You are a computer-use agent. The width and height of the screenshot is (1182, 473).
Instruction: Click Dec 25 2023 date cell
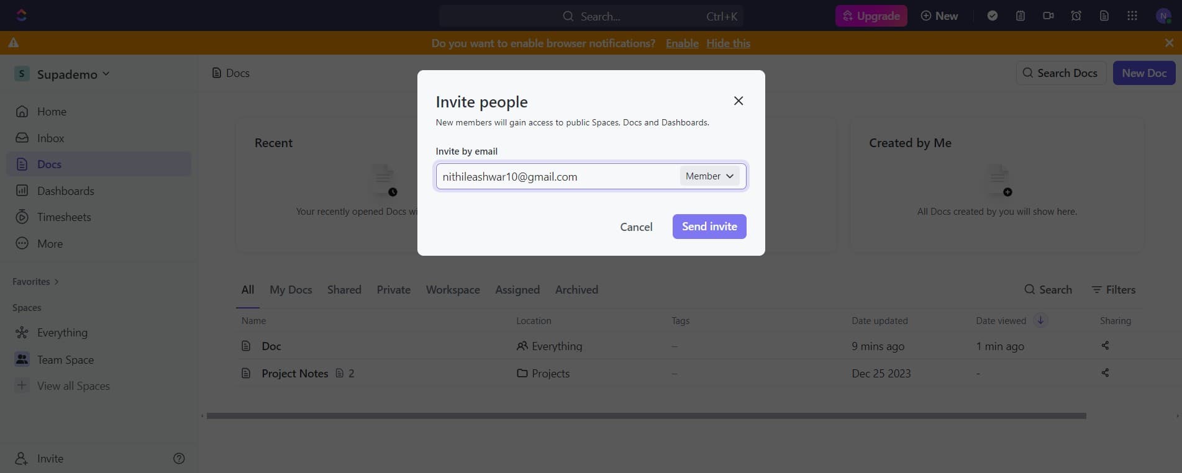(x=881, y=373)
